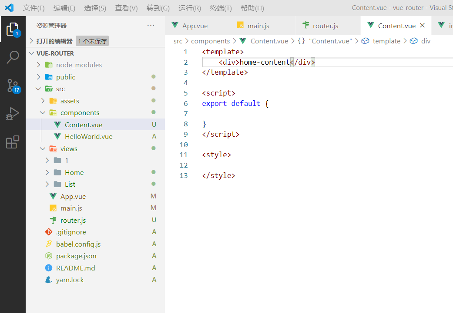Place cursor on the export default line

[x=235, y=103]
